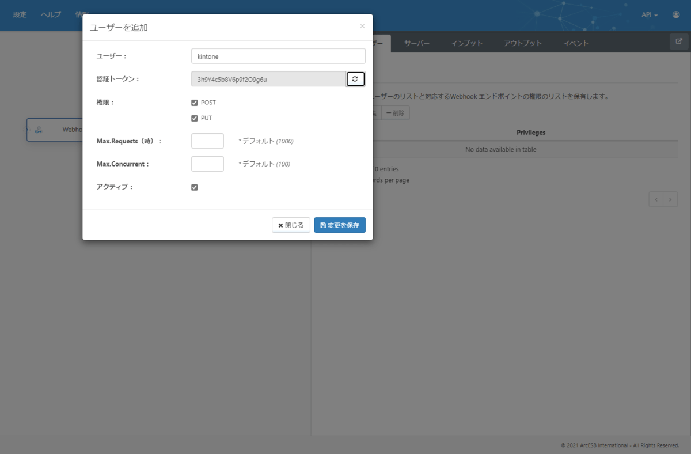Uncheck the POST permission
Screen dimensions: 691x454
click(194, 102)
